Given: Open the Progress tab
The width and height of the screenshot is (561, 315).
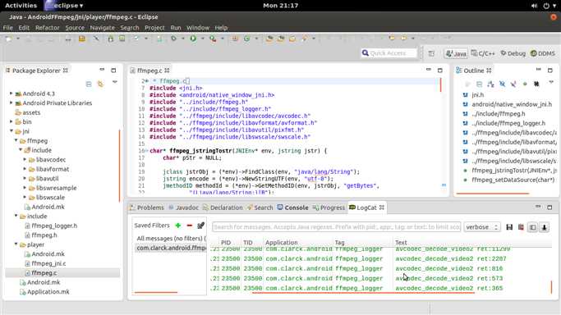Looking at the screenshot, I should (329, 208).
